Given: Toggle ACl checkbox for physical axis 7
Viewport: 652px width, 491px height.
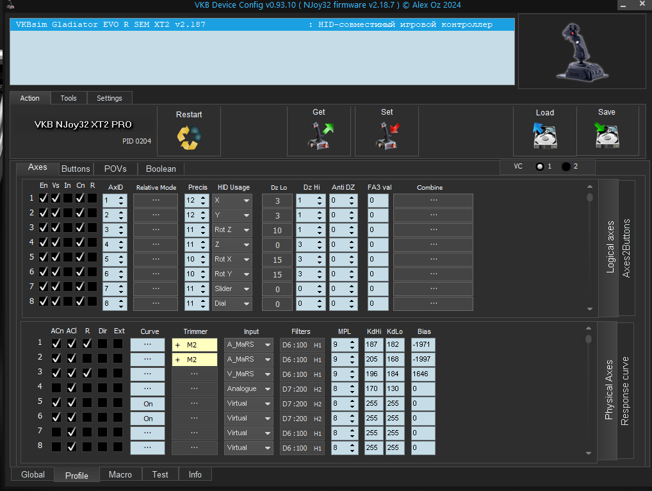Looking at the screenshot, I should [72, 432].
